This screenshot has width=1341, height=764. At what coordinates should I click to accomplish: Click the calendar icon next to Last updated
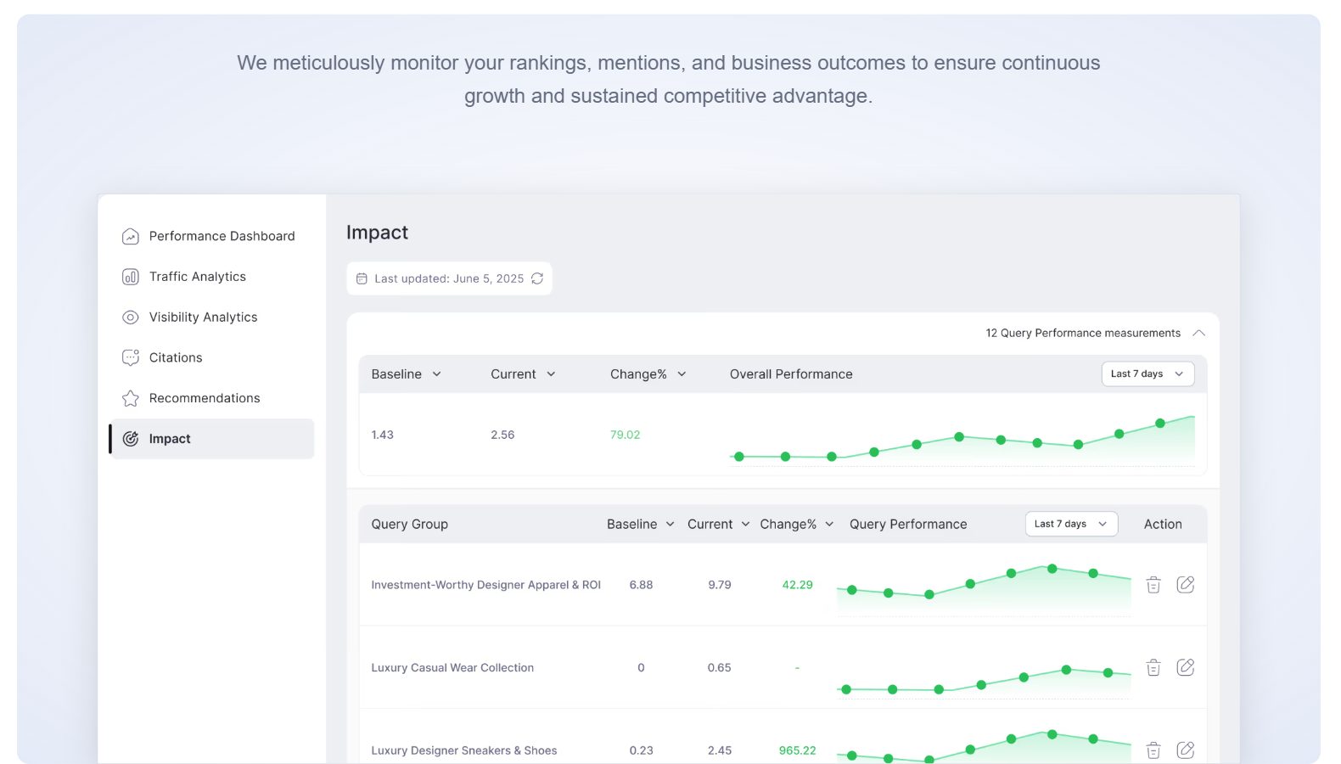(362, 278)
